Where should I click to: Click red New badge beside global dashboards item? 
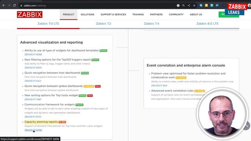[x=98, y=86]
